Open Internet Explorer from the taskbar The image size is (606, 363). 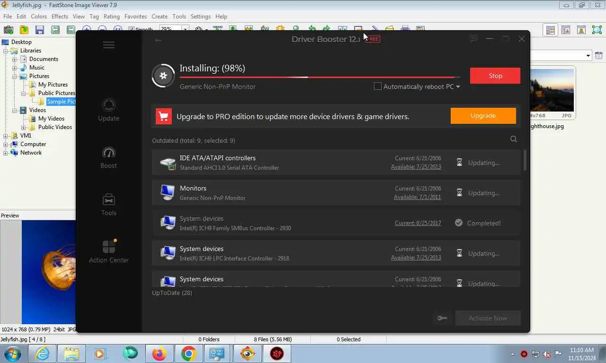[x=42, y=354]
